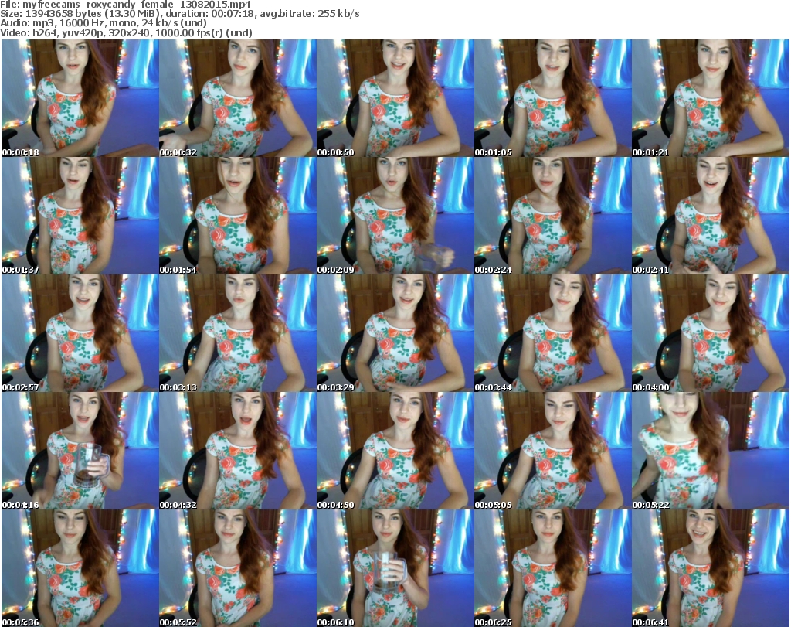
Task: Click the thumbnail labeled 00:06:10
Action: [x=395, y=568]
